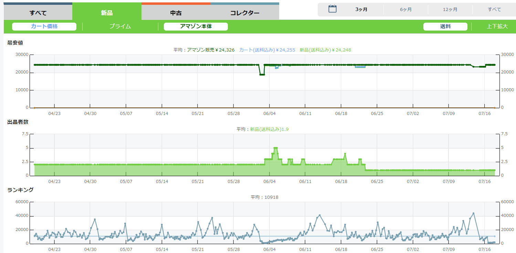The image size is (516, 253).
Task: Click the seller count peak in the 出品者数 chart
Action: [275, 148]
